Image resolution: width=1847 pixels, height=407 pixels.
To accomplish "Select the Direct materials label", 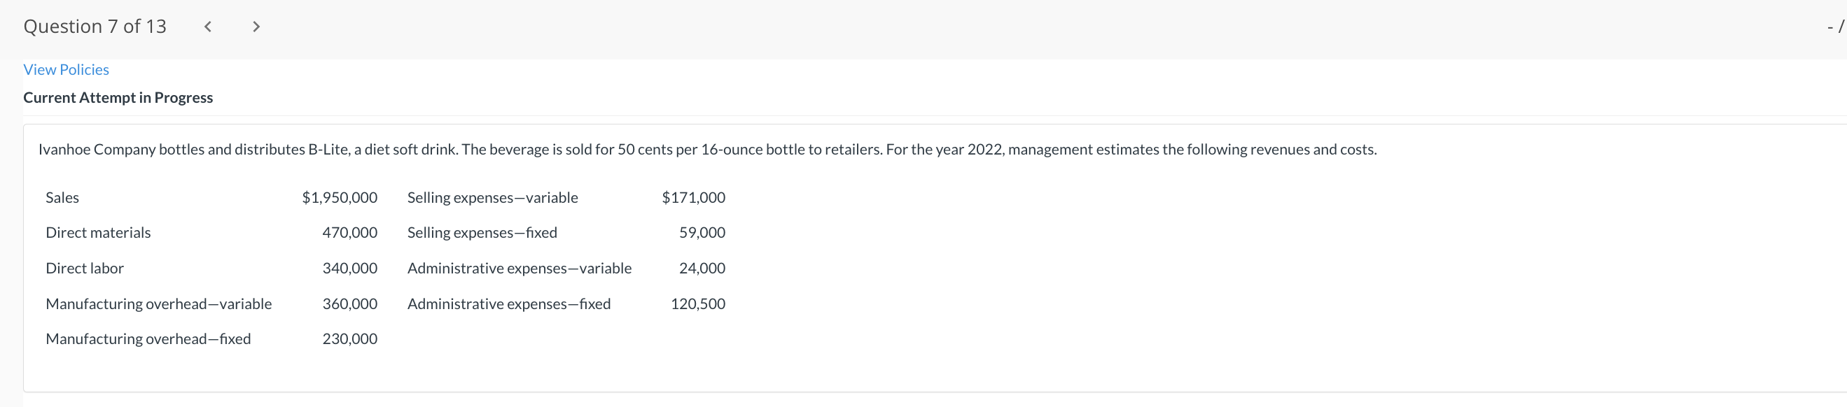I will (x=98, y=233).
